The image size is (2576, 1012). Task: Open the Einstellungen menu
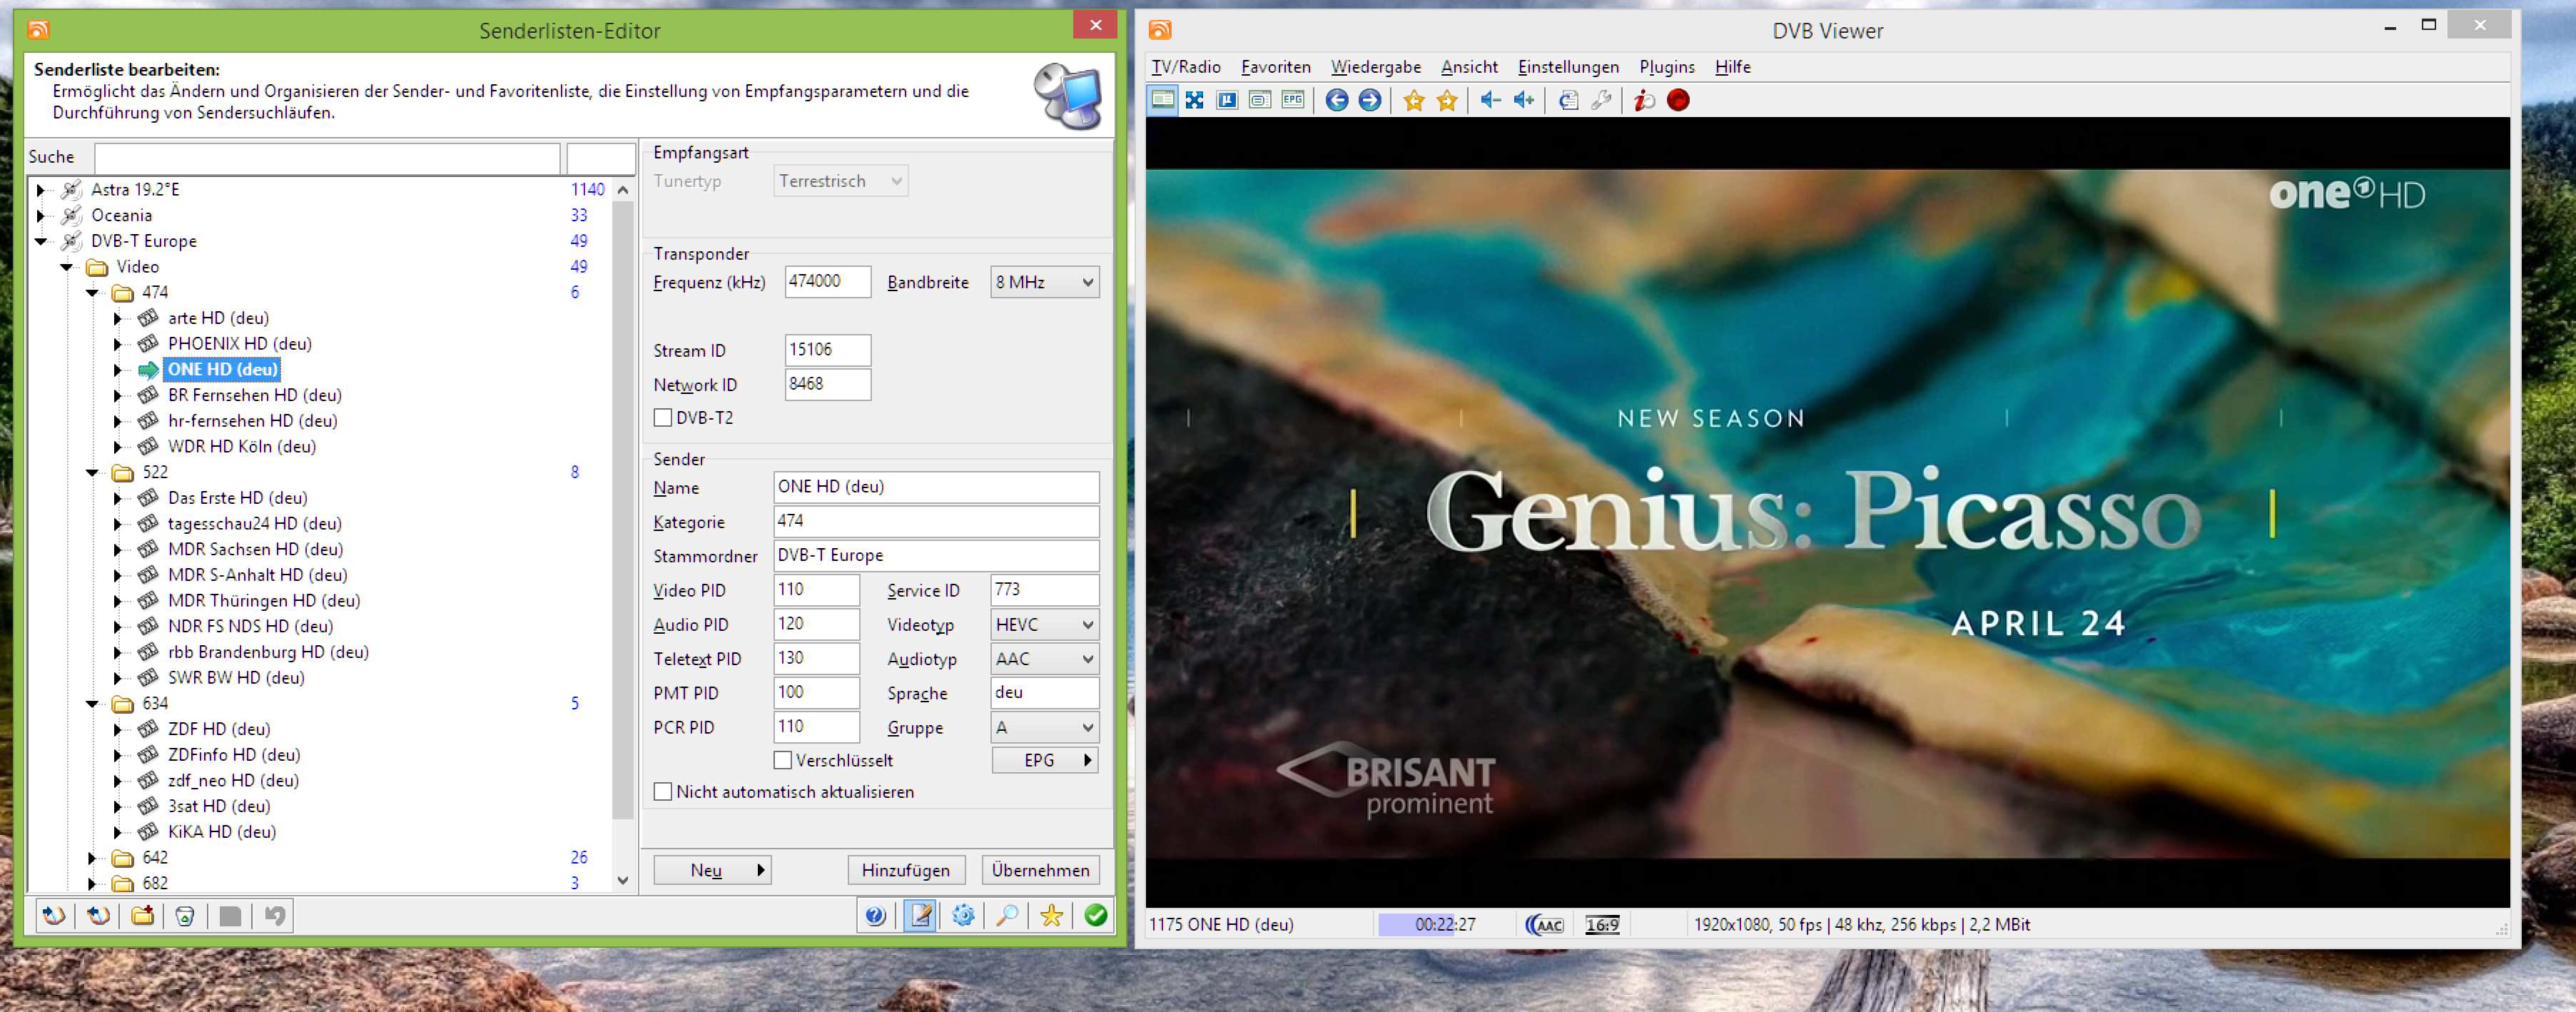[1568, 67]
